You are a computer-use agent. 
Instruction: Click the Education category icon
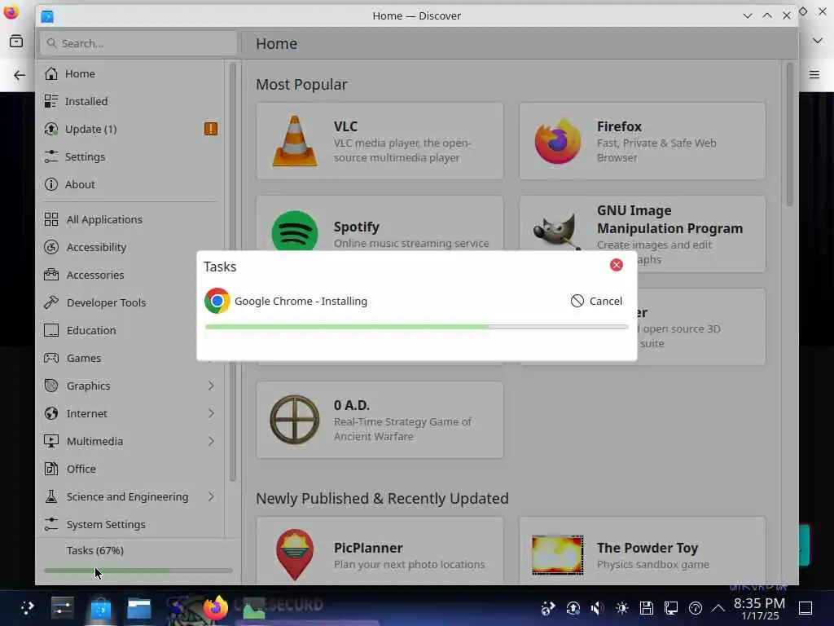tap(51, 330)
